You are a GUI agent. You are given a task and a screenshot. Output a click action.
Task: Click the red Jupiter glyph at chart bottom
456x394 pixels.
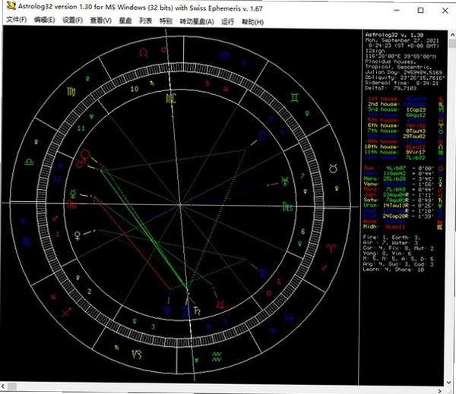point(220,304)
